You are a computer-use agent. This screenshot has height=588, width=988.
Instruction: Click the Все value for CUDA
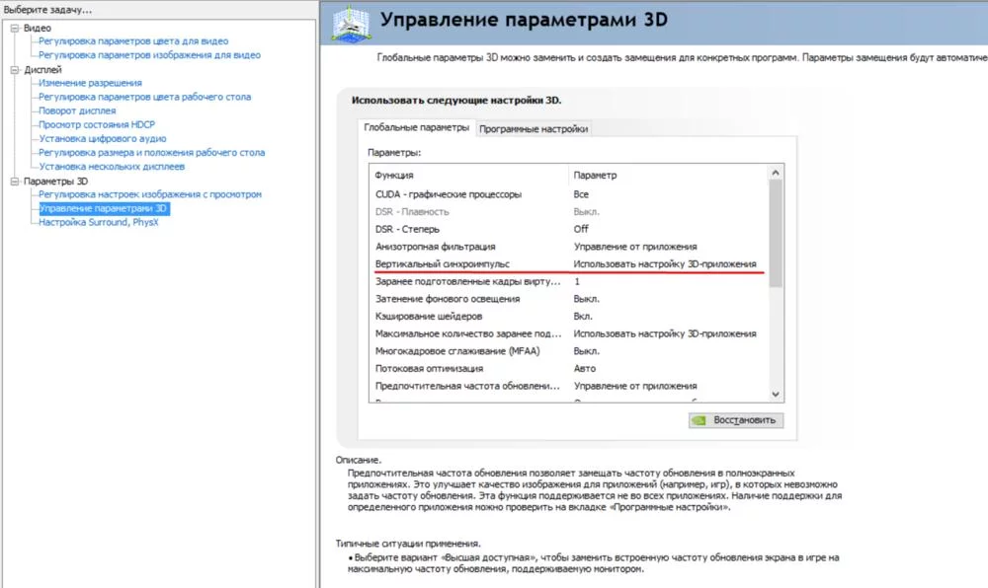click(581, 194)
